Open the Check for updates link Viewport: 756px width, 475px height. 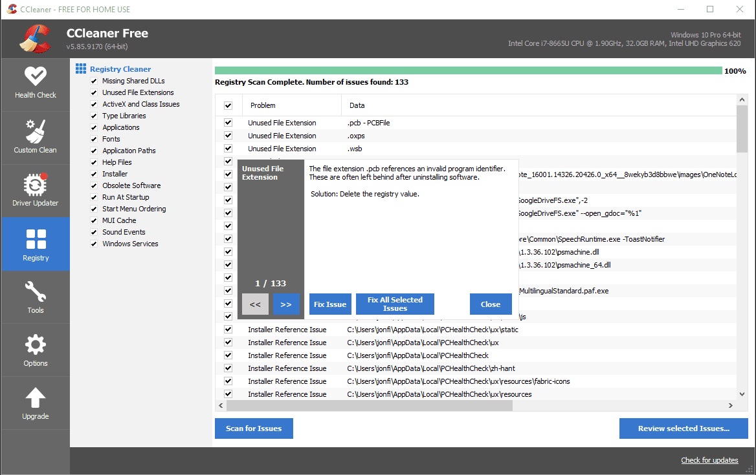(x=709, y=460)
